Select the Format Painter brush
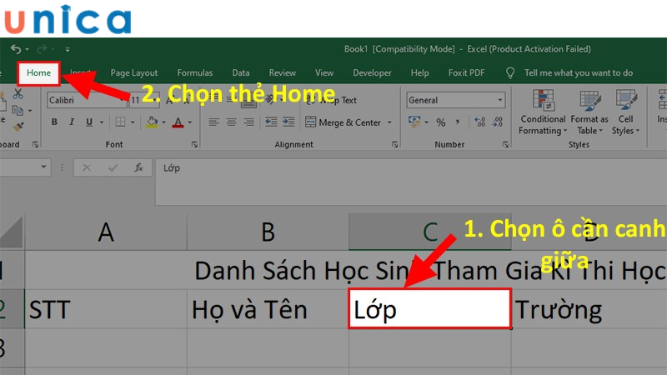 point(18,127)
